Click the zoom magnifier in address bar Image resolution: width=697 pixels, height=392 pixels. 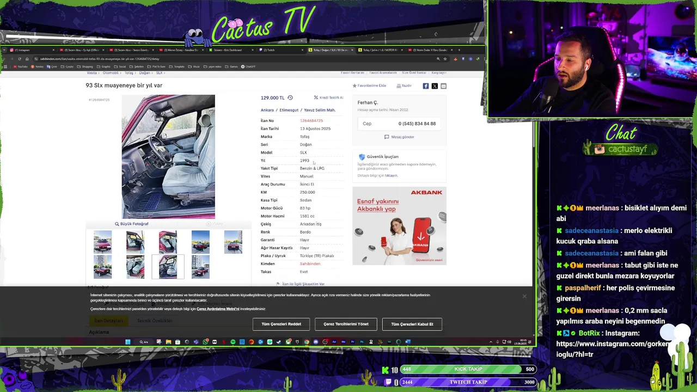click(438, 59)
